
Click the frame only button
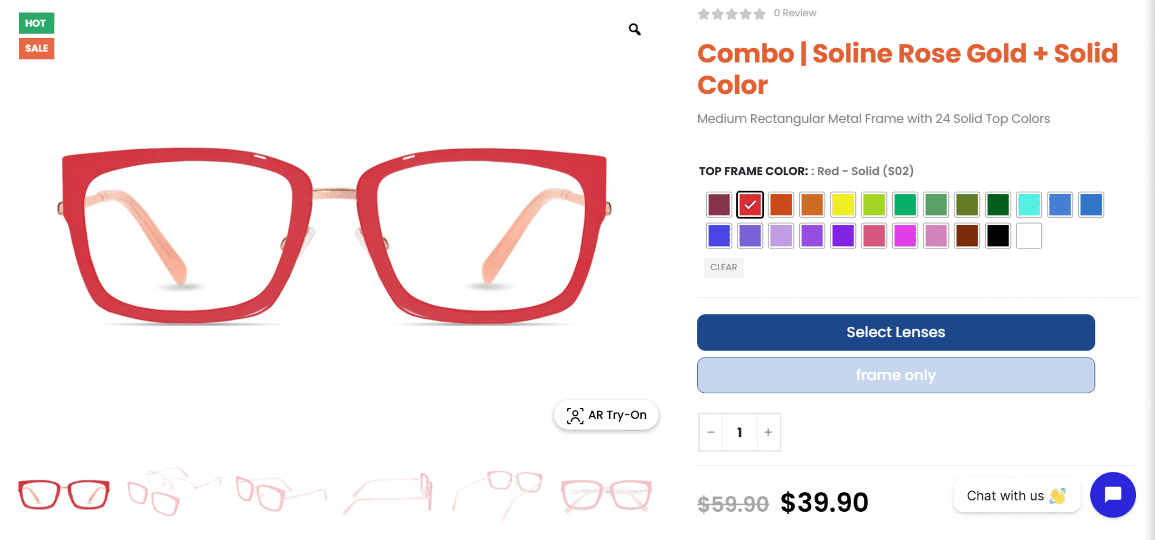896,375
